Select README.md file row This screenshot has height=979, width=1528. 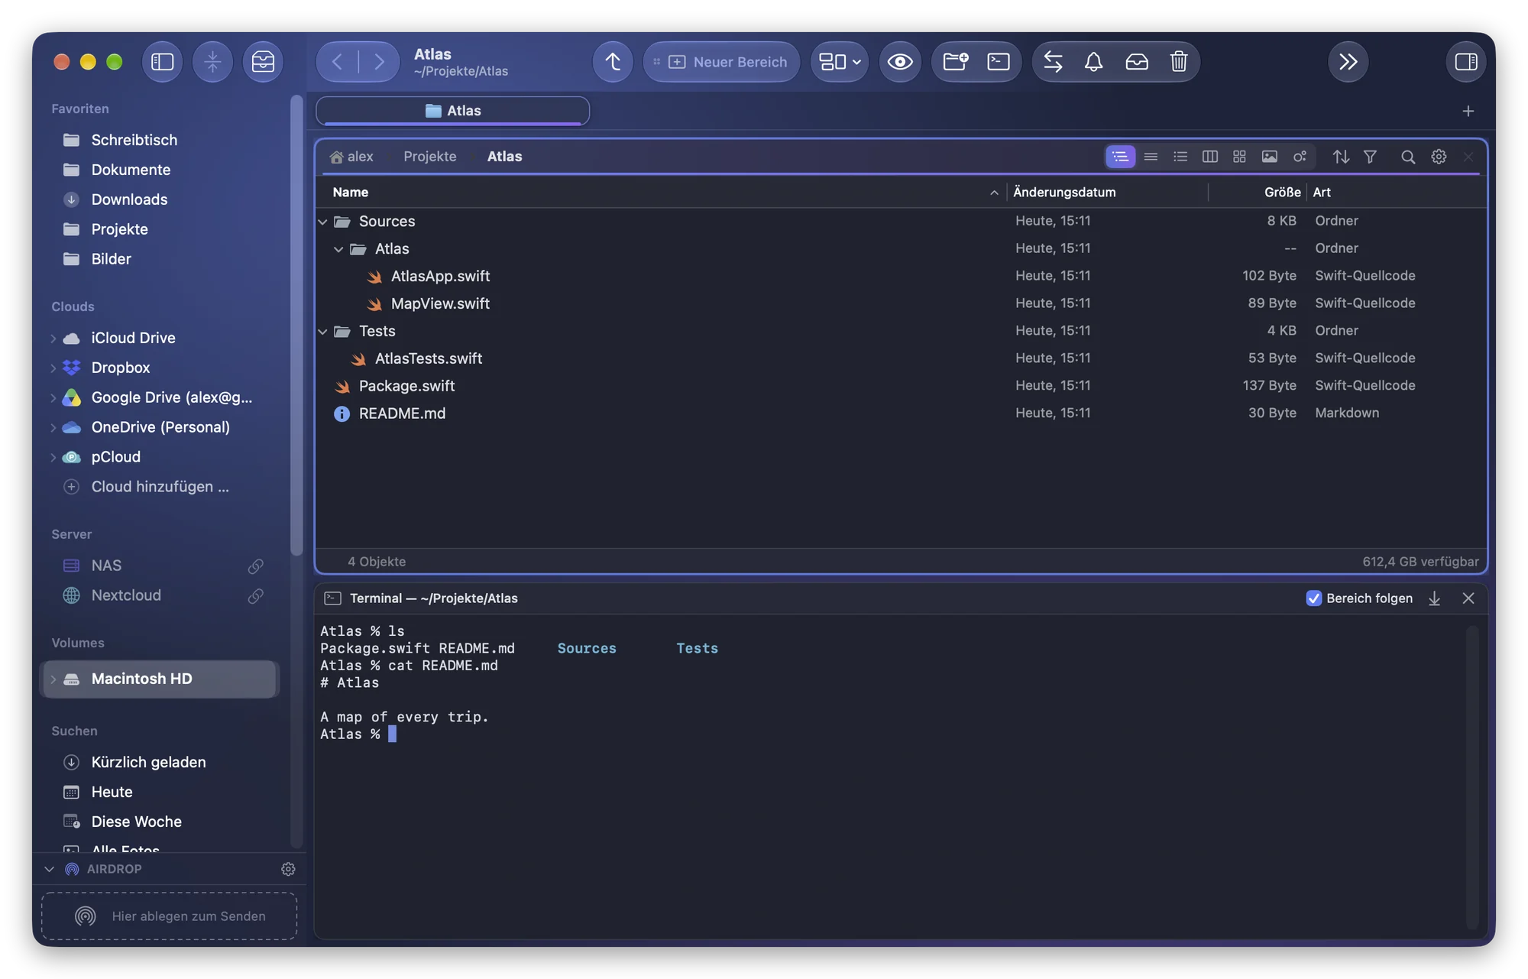pyautogui.click(x=901, y=413)
